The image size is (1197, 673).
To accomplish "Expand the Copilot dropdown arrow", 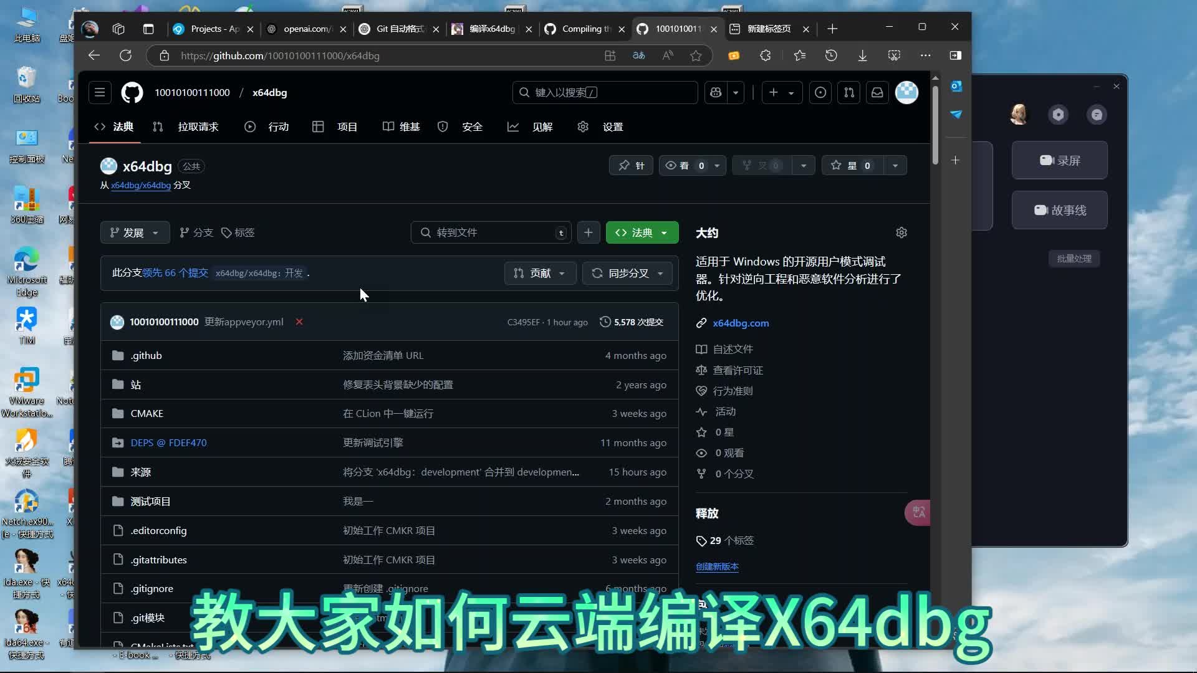I will [736, 92].
